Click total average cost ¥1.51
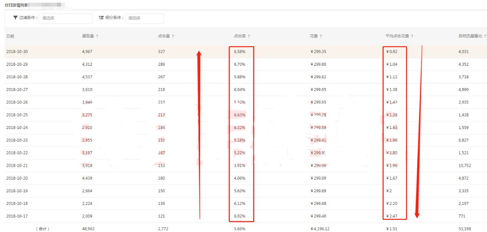The image size is (487, 232). (392, 229)
